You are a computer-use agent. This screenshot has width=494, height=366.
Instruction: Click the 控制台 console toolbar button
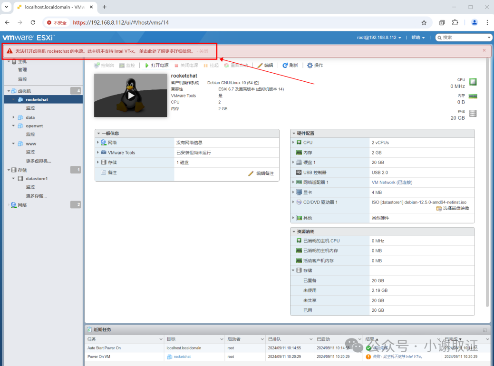tap(104, 65)
